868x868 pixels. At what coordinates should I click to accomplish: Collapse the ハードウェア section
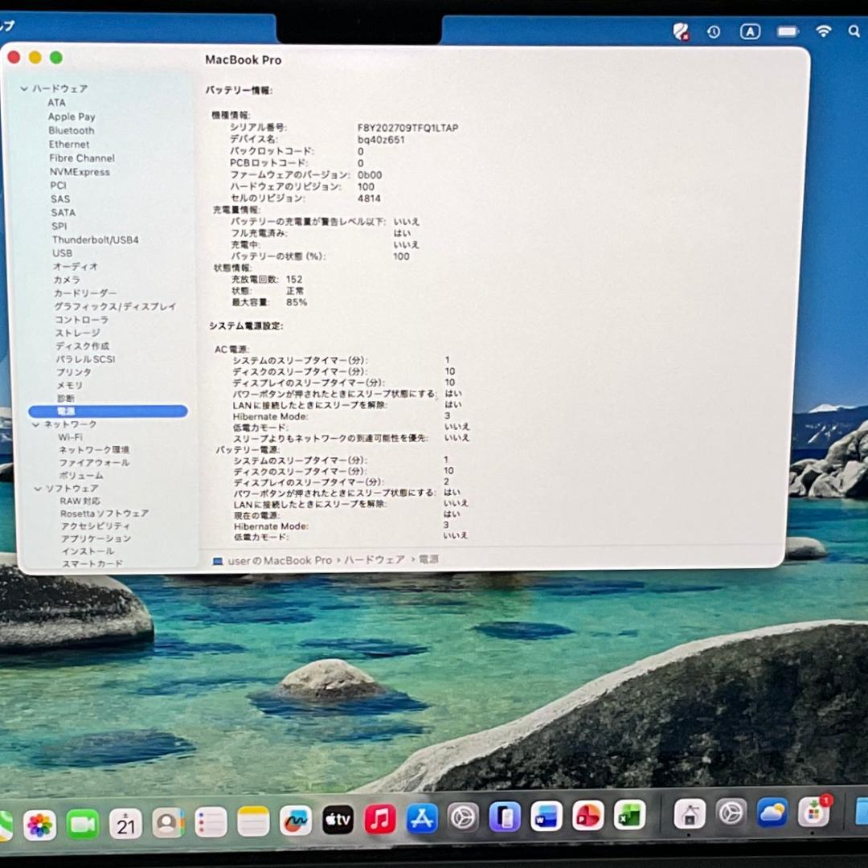[x=24, y=88]
